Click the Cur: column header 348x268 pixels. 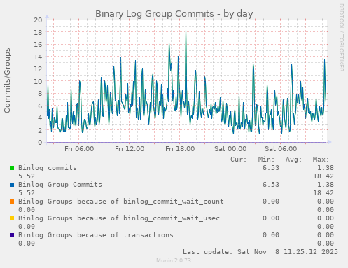coord(239,160)
